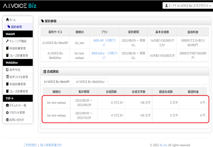Image resolution: width=213 pixels, height=147 pixels.
Task: Click the briefcase icon beside ドキュメント一覧
Action: (7, 105)
